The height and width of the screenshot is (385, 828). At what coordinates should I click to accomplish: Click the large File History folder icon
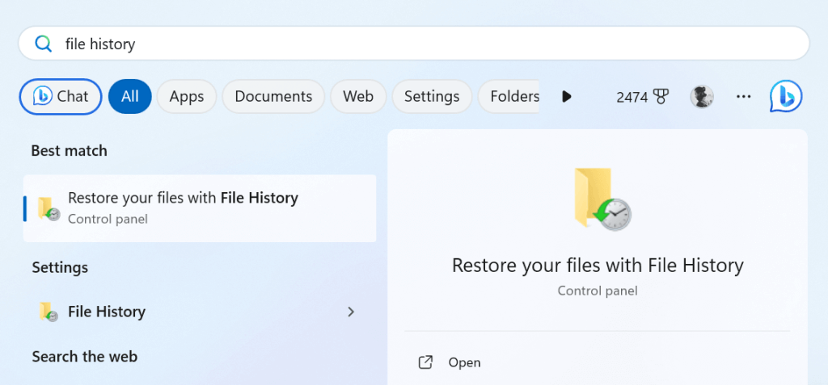point(602,199)
